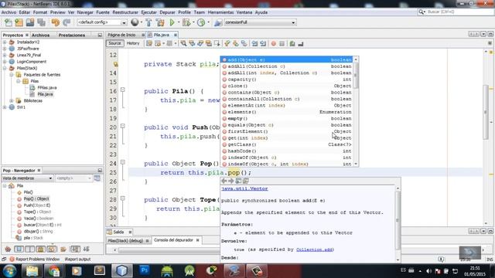Expand the Linea79_Final project node

tap(5, 55)
